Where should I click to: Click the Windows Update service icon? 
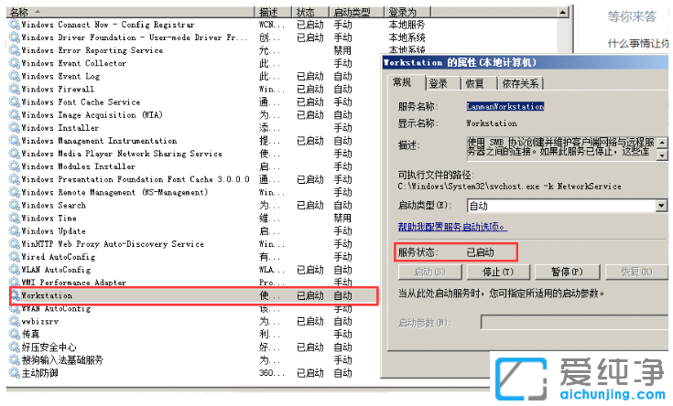click(x=14, y=231)
